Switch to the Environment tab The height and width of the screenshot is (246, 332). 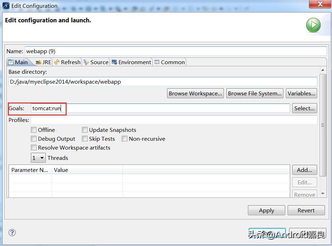pos(131,62)
